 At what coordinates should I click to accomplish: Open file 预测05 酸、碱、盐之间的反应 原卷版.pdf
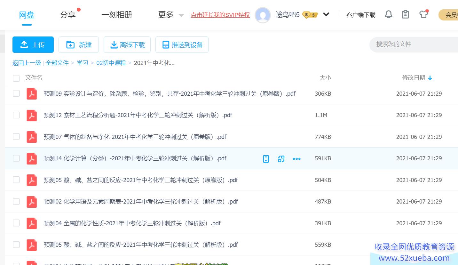[141, 180]
